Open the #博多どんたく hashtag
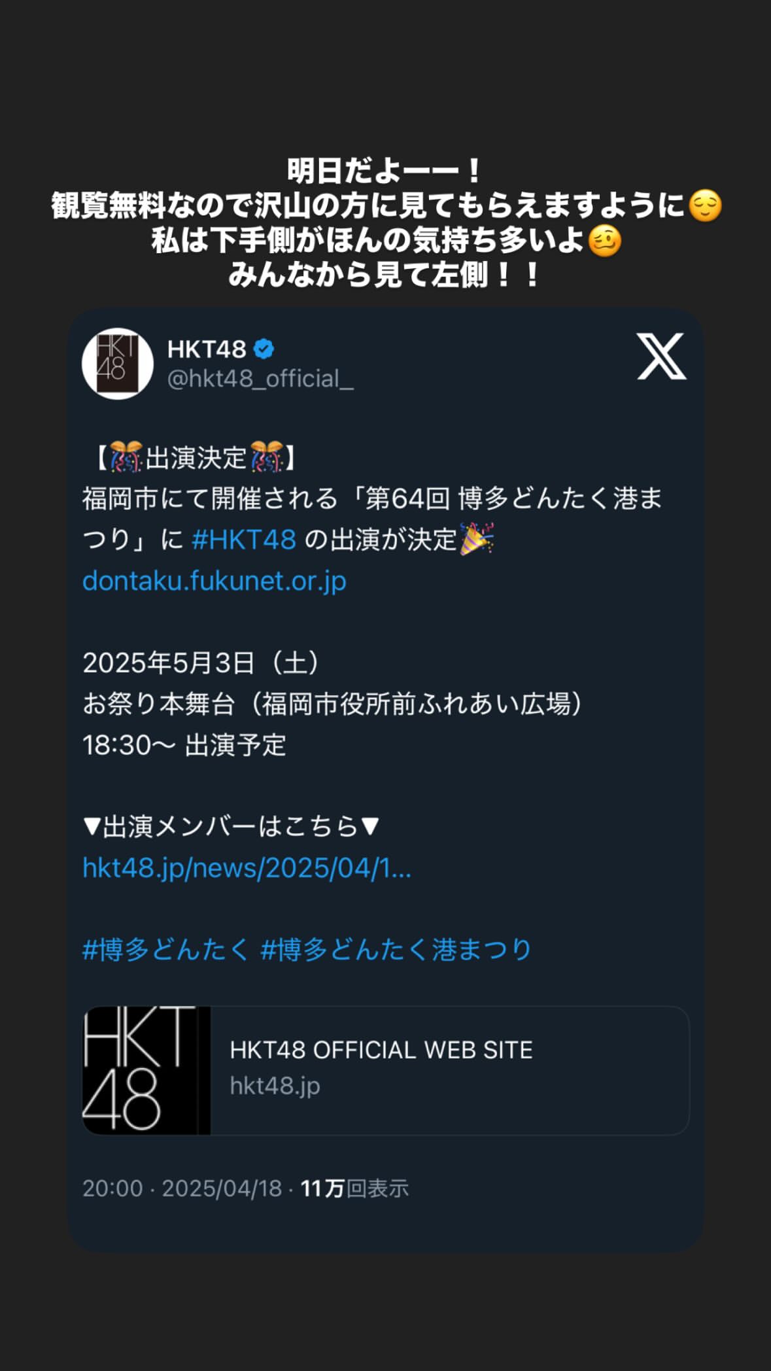Viewport: 771px width, 1371px height. (x=166, y=950)
